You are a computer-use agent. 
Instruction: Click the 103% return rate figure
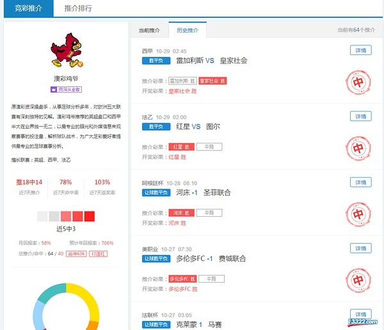(102, 182)
